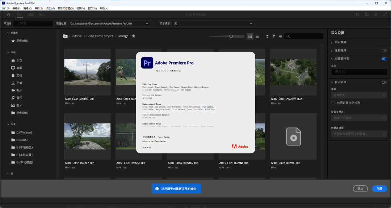Collapse 本地 local group

8,52
